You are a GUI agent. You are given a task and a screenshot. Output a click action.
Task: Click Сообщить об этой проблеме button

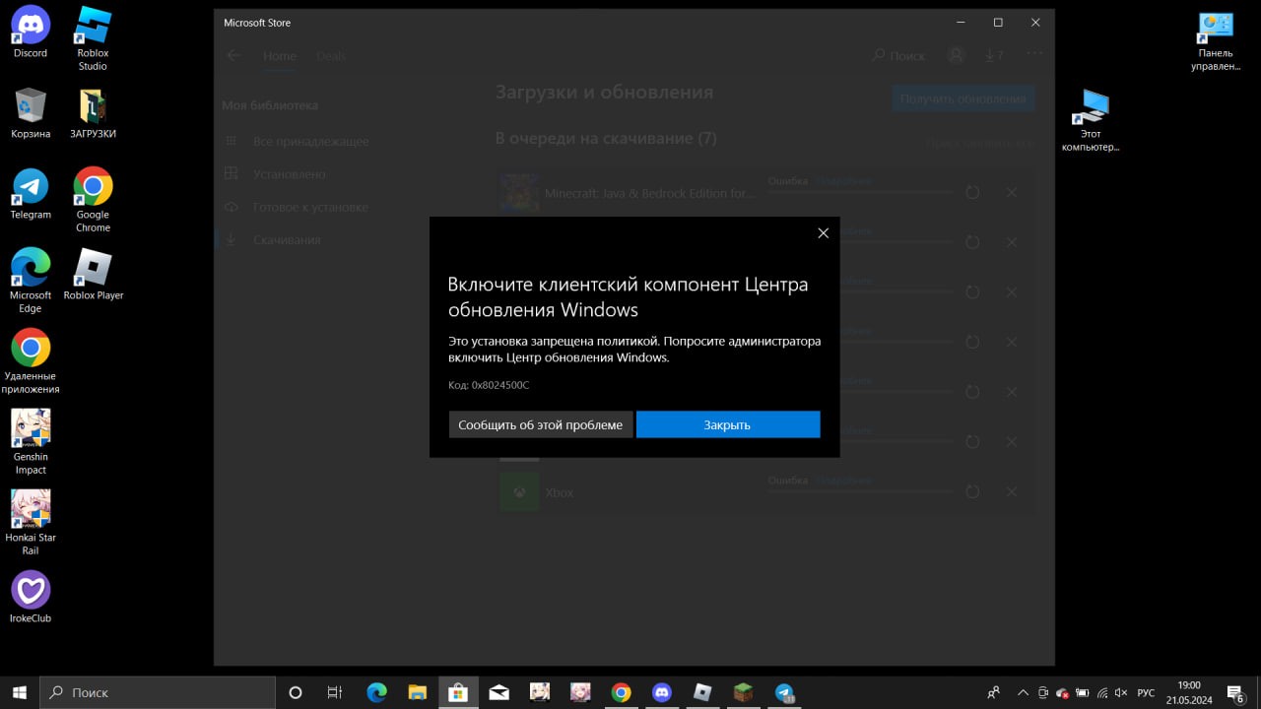tap(541, 424)
